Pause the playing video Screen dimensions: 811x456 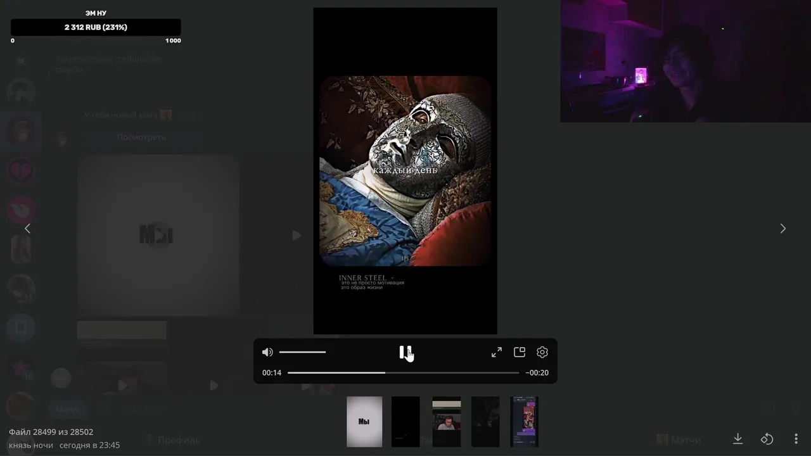(x=405, y=352)
